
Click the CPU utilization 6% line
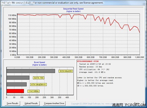pos(94,69)
